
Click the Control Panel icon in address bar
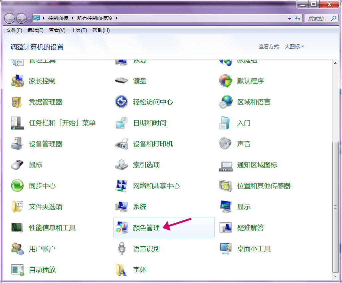point(37,18)
